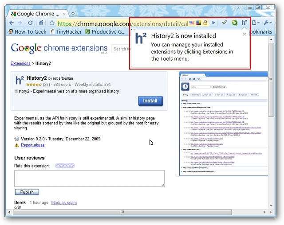
Task: Minimize the Chrome window
Action: [250, 8]
